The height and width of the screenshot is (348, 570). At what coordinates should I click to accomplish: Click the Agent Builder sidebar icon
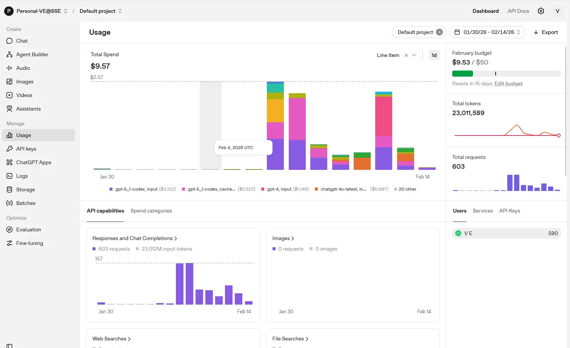tap(9, 54)
